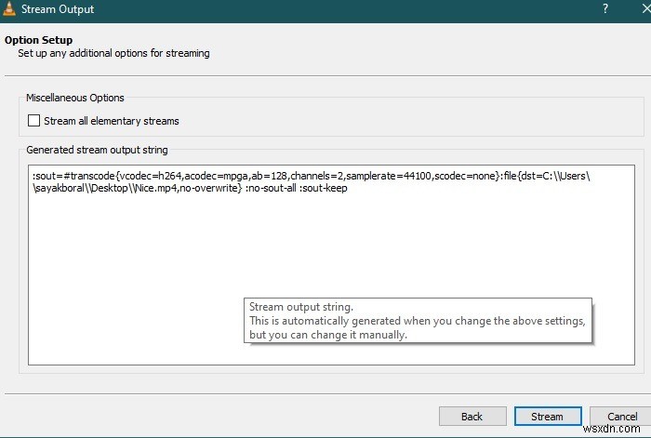The width and height of the screenshot is (651, 438).
Task: Enable Stream all elementary streams checkbox
Action: click(x=34, y=120)
